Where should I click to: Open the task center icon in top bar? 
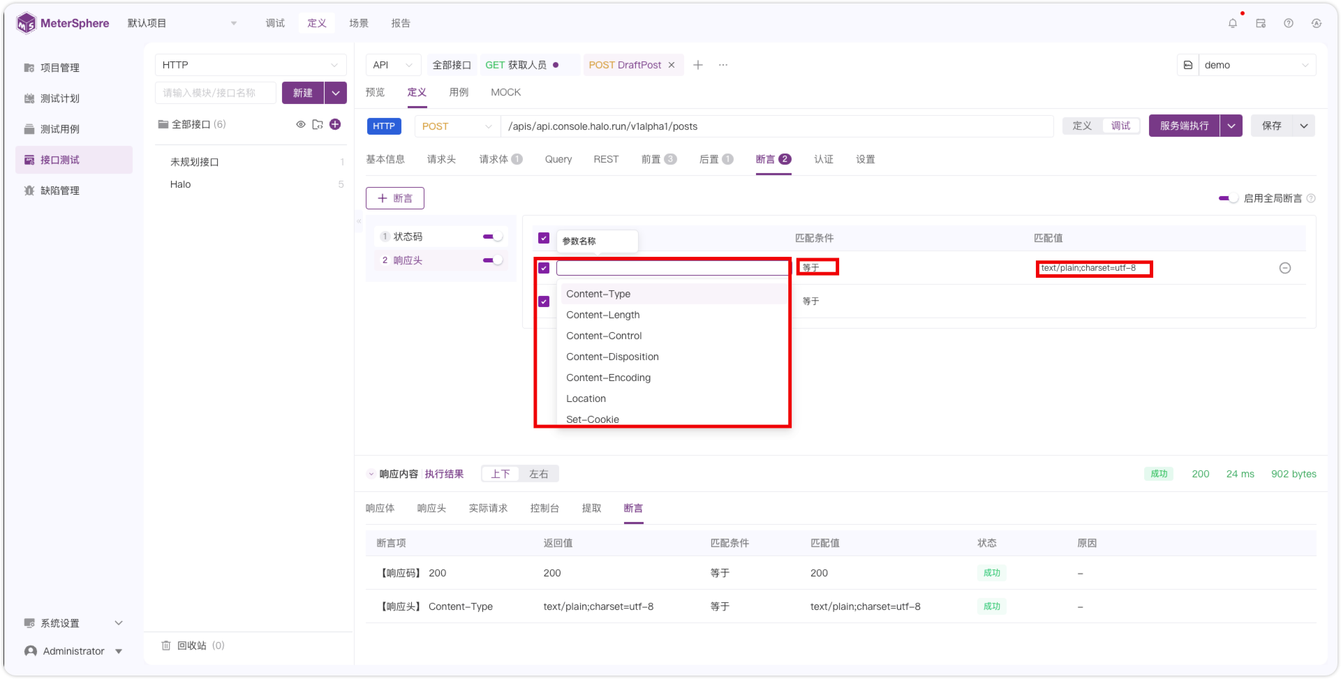1261,23
